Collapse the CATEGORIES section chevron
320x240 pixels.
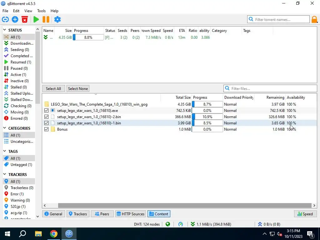point(5,128)
